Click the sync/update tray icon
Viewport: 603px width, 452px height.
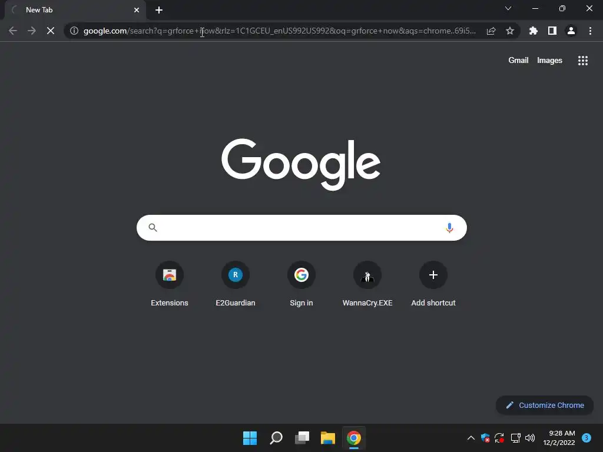point(499,438)
